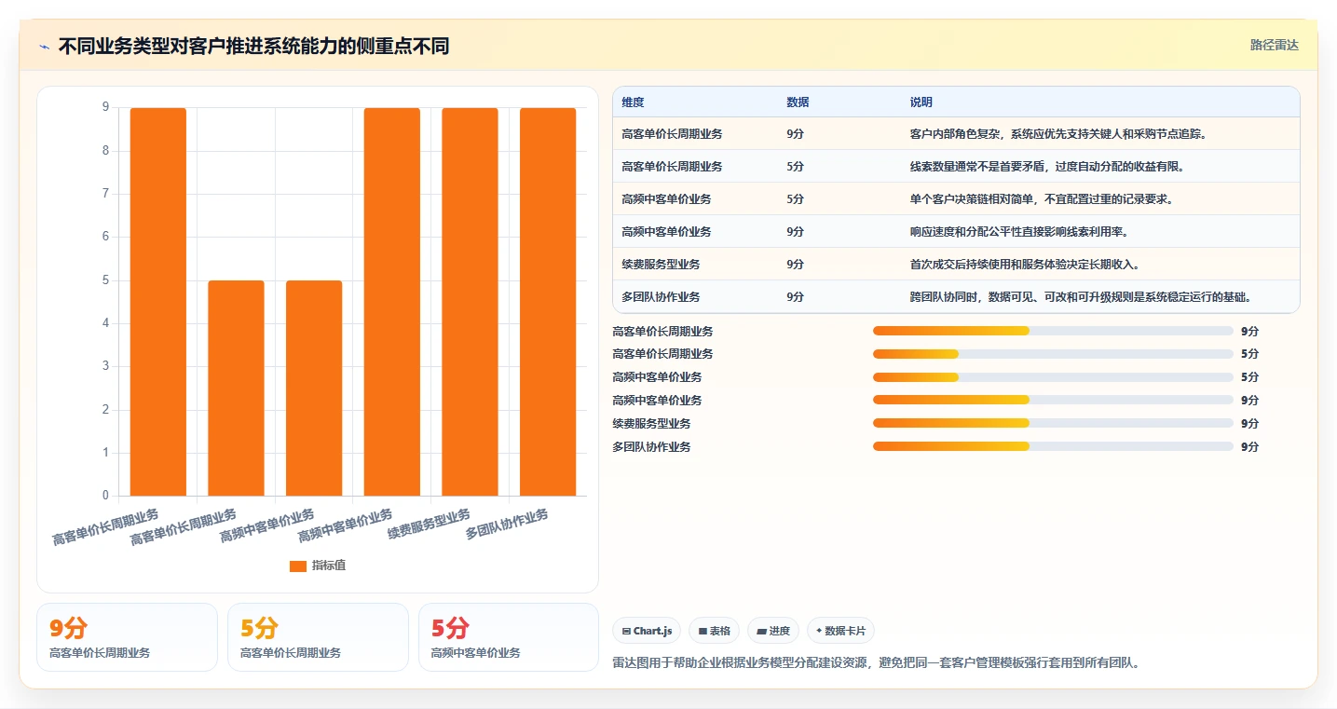Click the 维度 table column header
Viewport: 1337px width, 709px height.
click(x=633, y=102)
